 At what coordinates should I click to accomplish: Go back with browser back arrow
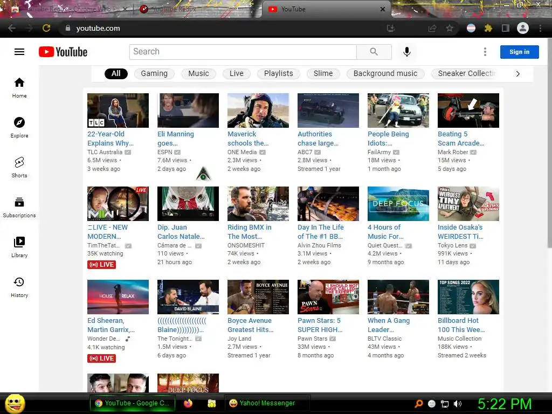(12, 28)
